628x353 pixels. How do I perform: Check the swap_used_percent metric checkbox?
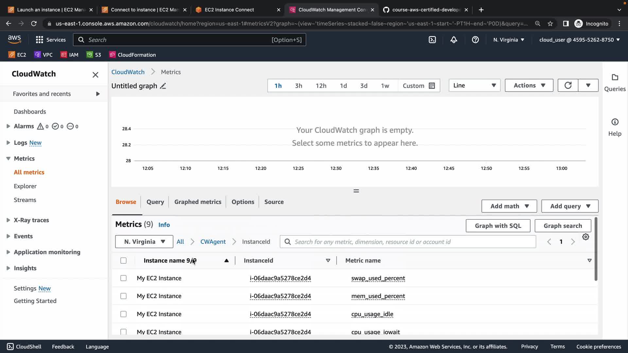click(123, 278)
